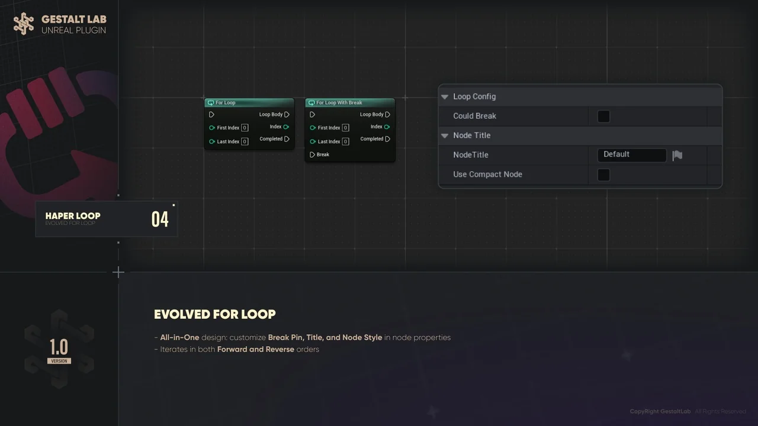The image size is (758, 426).
Task: Click the loop icon in the For Loop node header
Action: point(211,102)
